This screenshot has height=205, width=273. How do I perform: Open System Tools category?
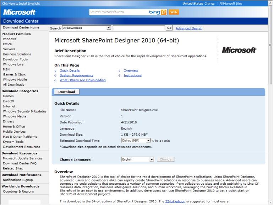[13, 142]
